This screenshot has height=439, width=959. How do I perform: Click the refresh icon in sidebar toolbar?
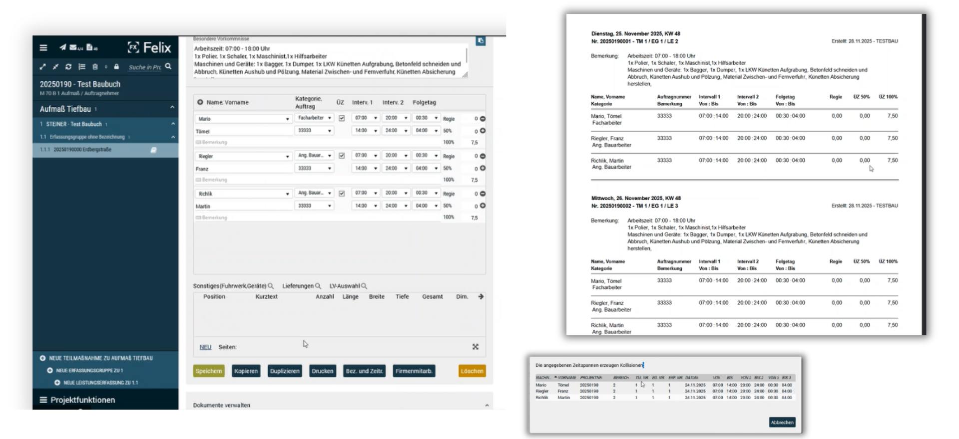pyautogui.click(x=68, y=67)
